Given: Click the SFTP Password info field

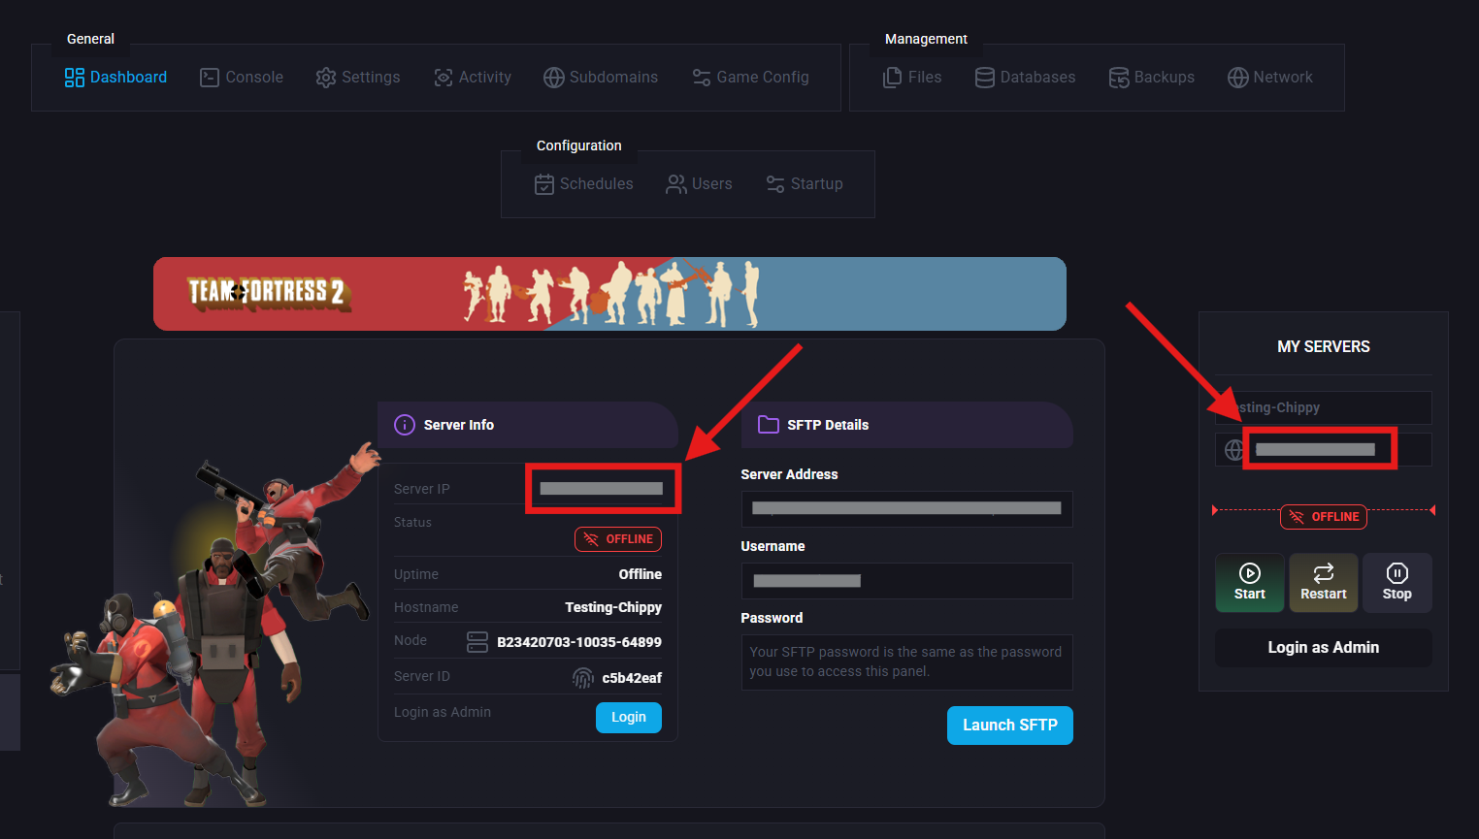Looking at the screenshot, I should [x=907, y=662].
